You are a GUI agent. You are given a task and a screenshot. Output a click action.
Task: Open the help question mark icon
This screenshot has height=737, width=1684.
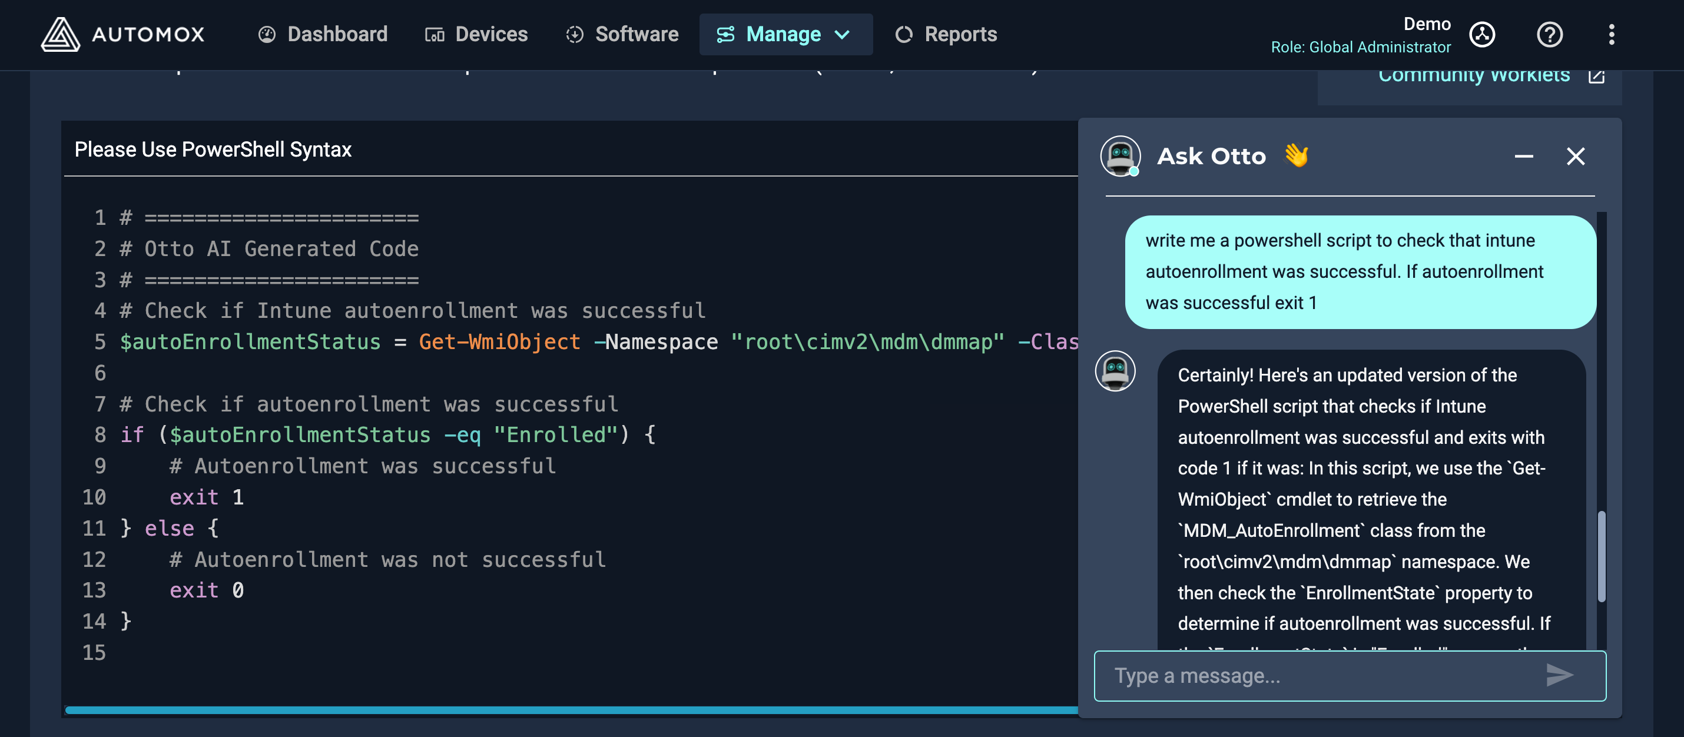1549,35
